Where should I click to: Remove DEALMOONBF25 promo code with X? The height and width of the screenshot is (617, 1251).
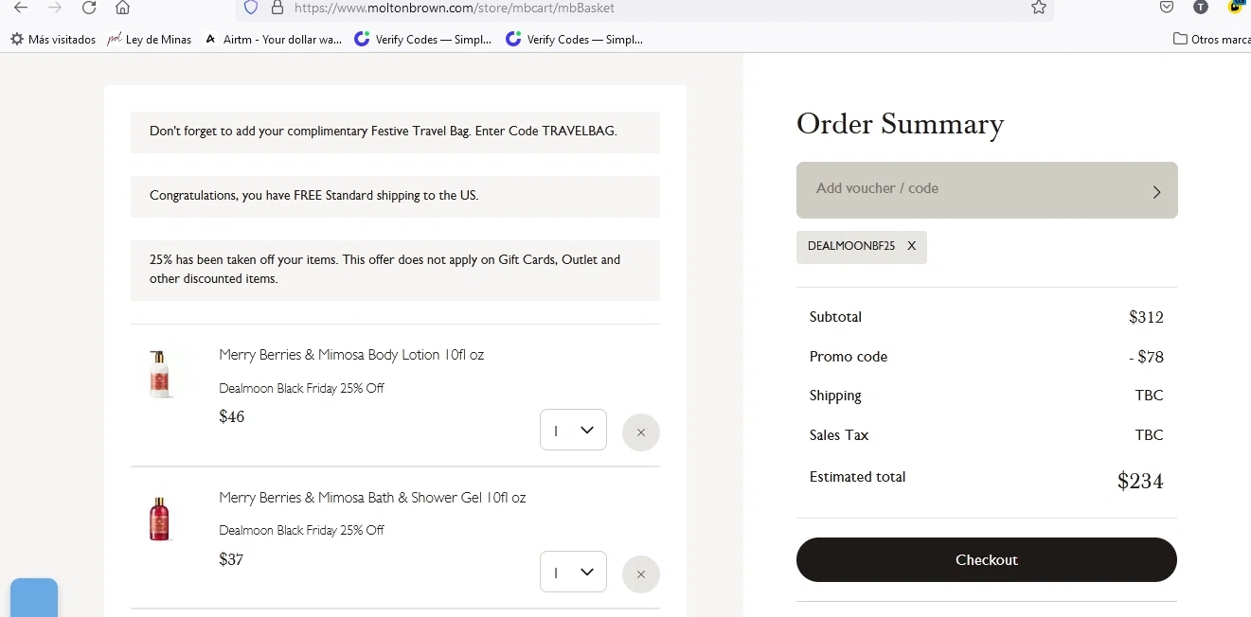point(912,246)
